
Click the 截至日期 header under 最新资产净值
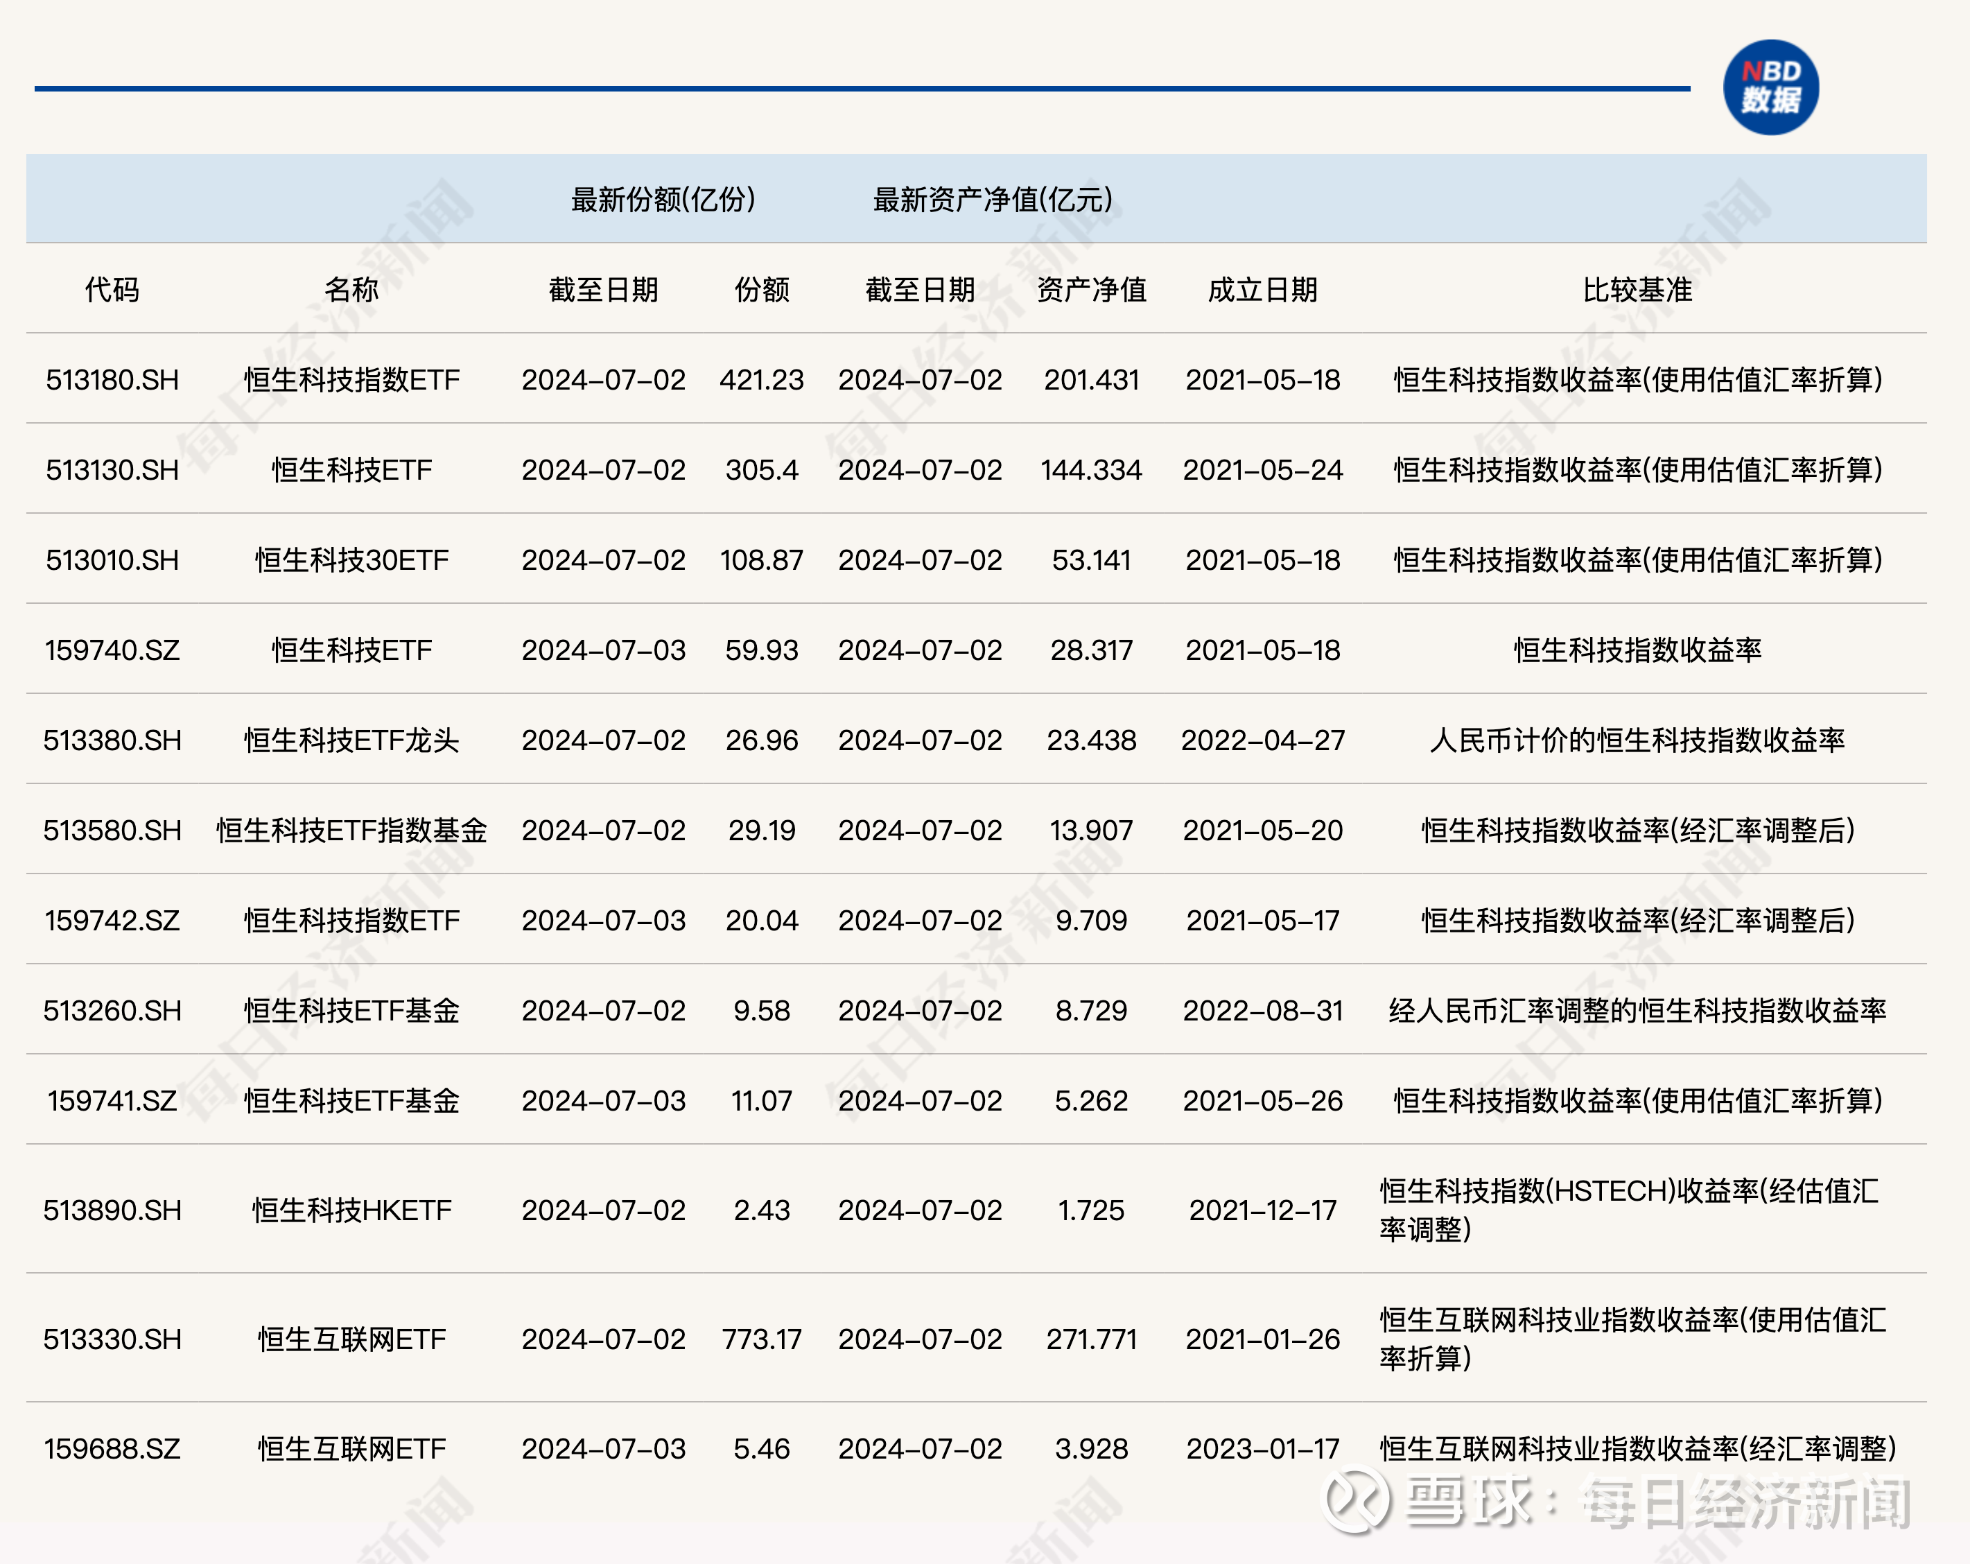point(921,290)
